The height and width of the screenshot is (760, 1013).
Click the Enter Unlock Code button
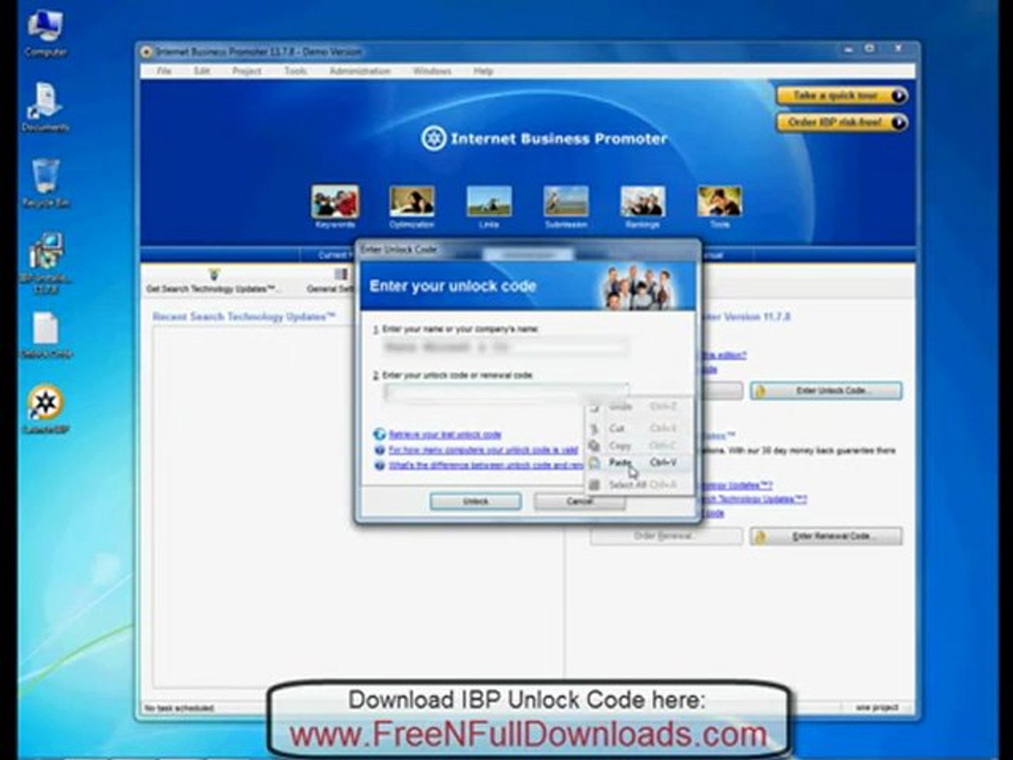click(x=826, y=391)
